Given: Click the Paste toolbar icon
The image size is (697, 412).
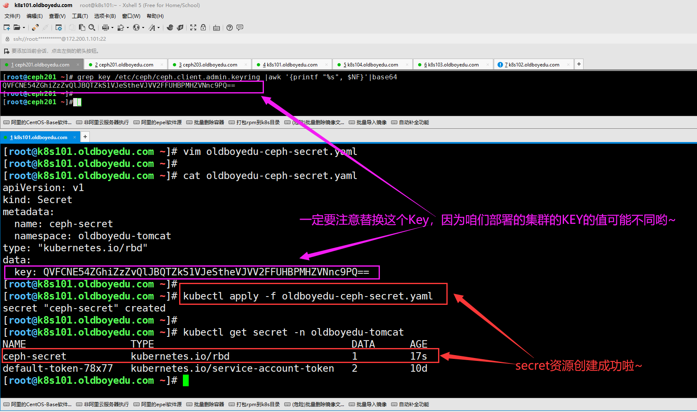Looking at the screenshot, I should tap(81, 27).
